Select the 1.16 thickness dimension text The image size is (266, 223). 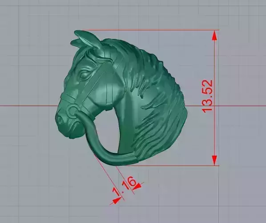tap(124, 186)
